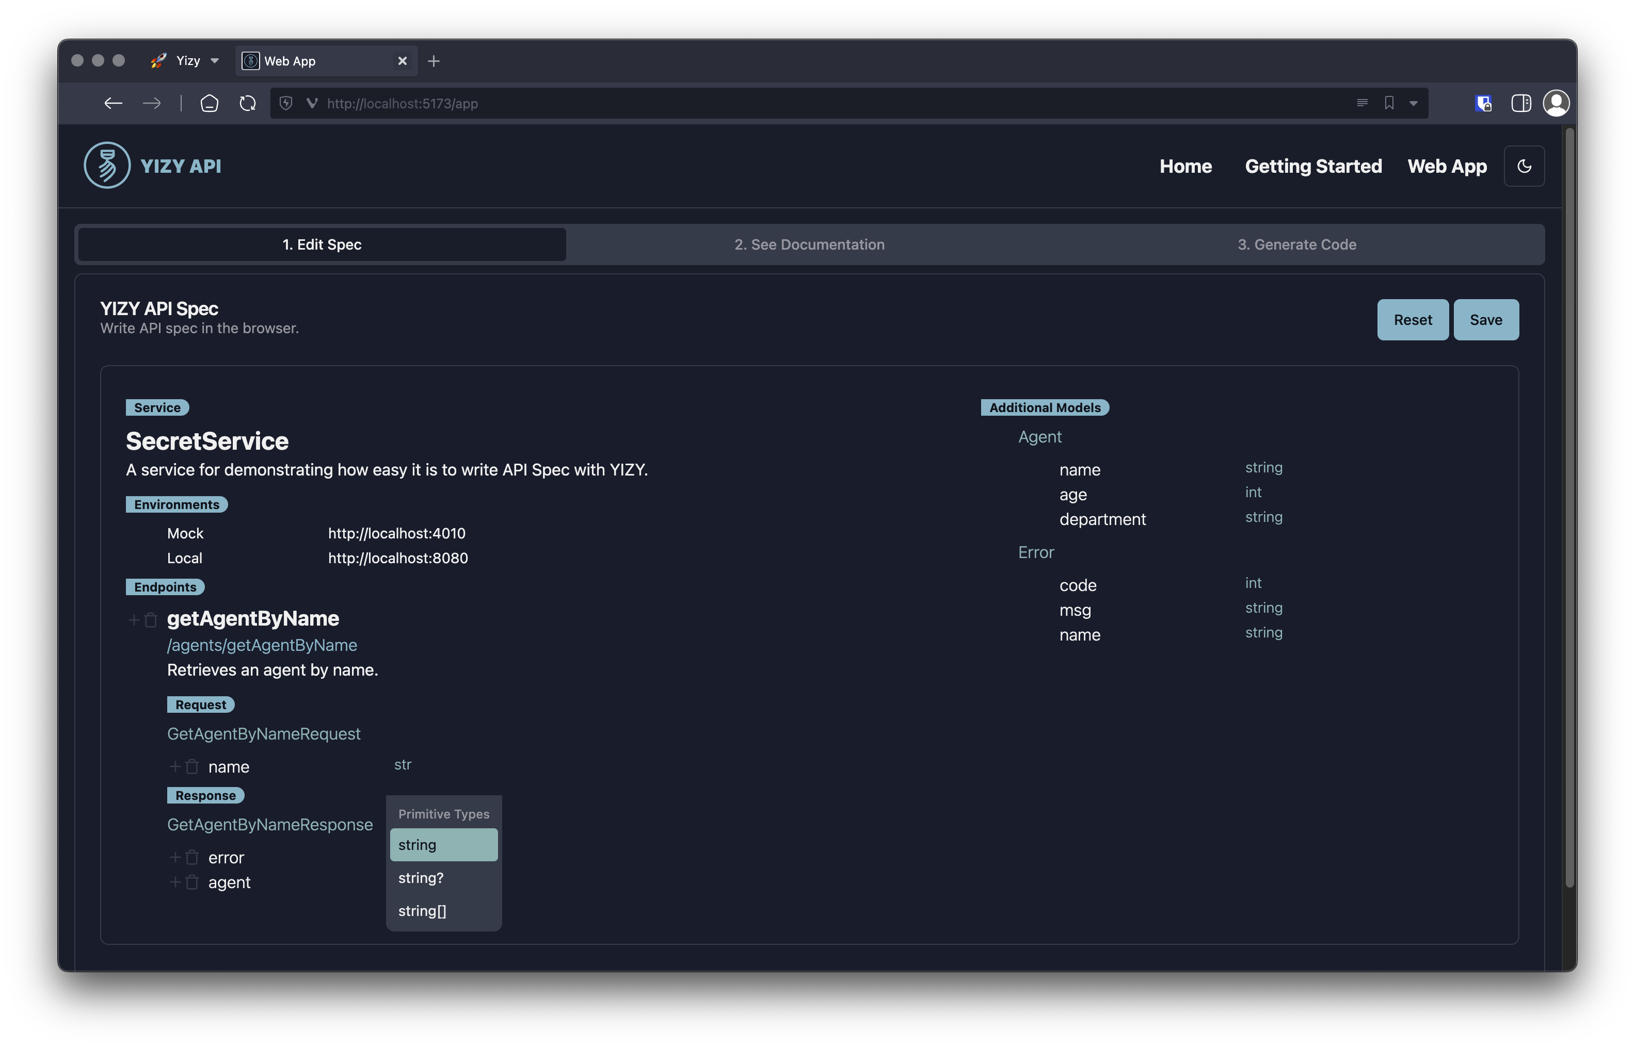Click the SecretService service title
This screenshot has height=1048, width=1635.
[207, 441]
